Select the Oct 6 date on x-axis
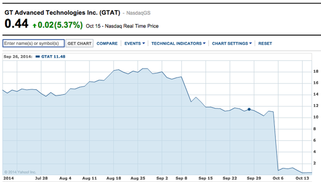 click(278, 179)
